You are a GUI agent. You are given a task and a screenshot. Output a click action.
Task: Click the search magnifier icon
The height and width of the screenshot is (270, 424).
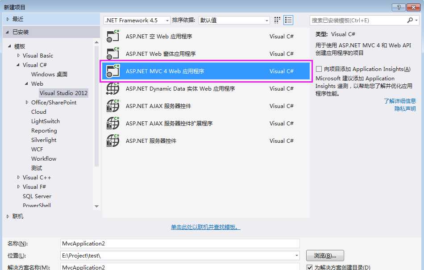410,20
